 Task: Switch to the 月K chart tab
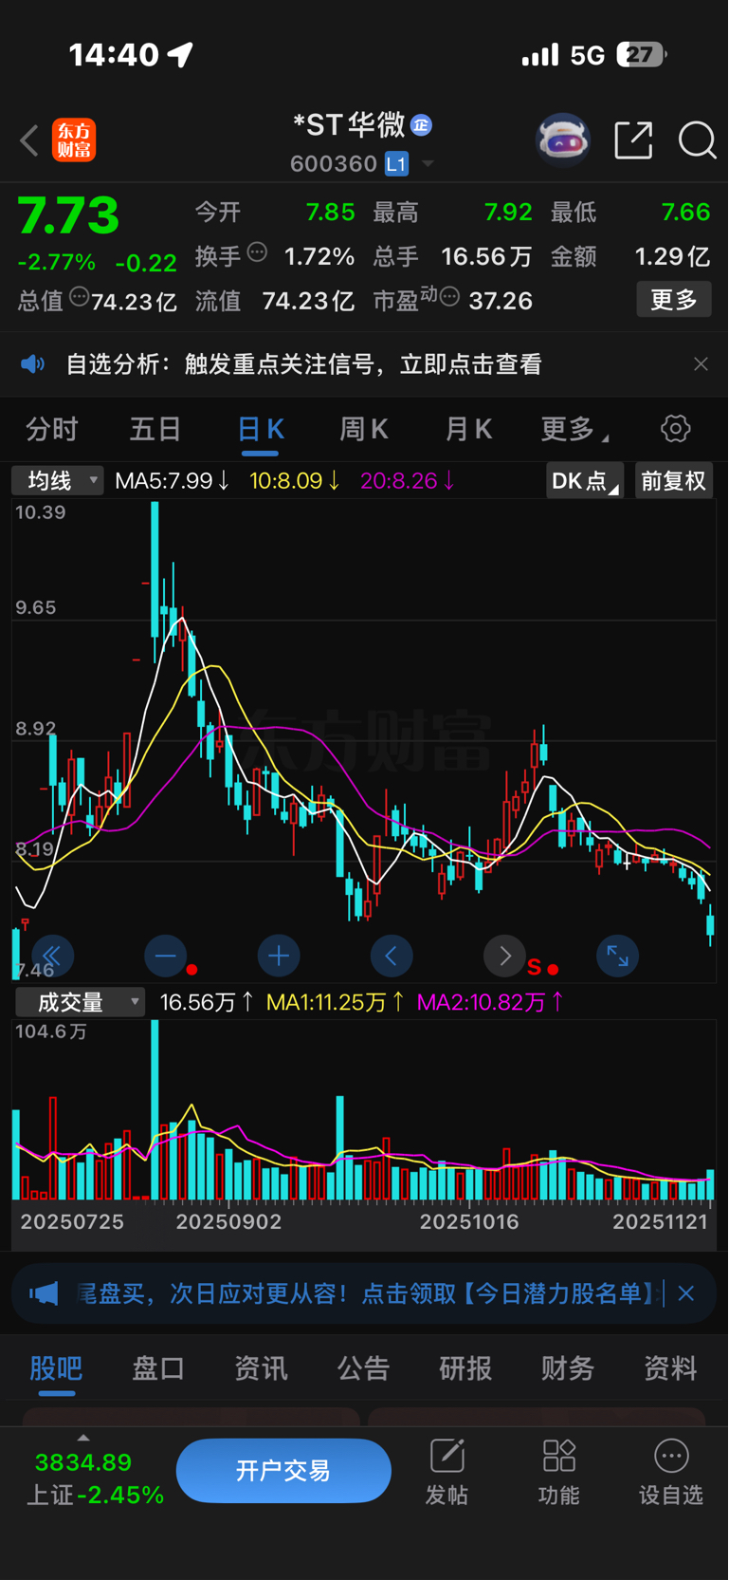click(468, 430)
